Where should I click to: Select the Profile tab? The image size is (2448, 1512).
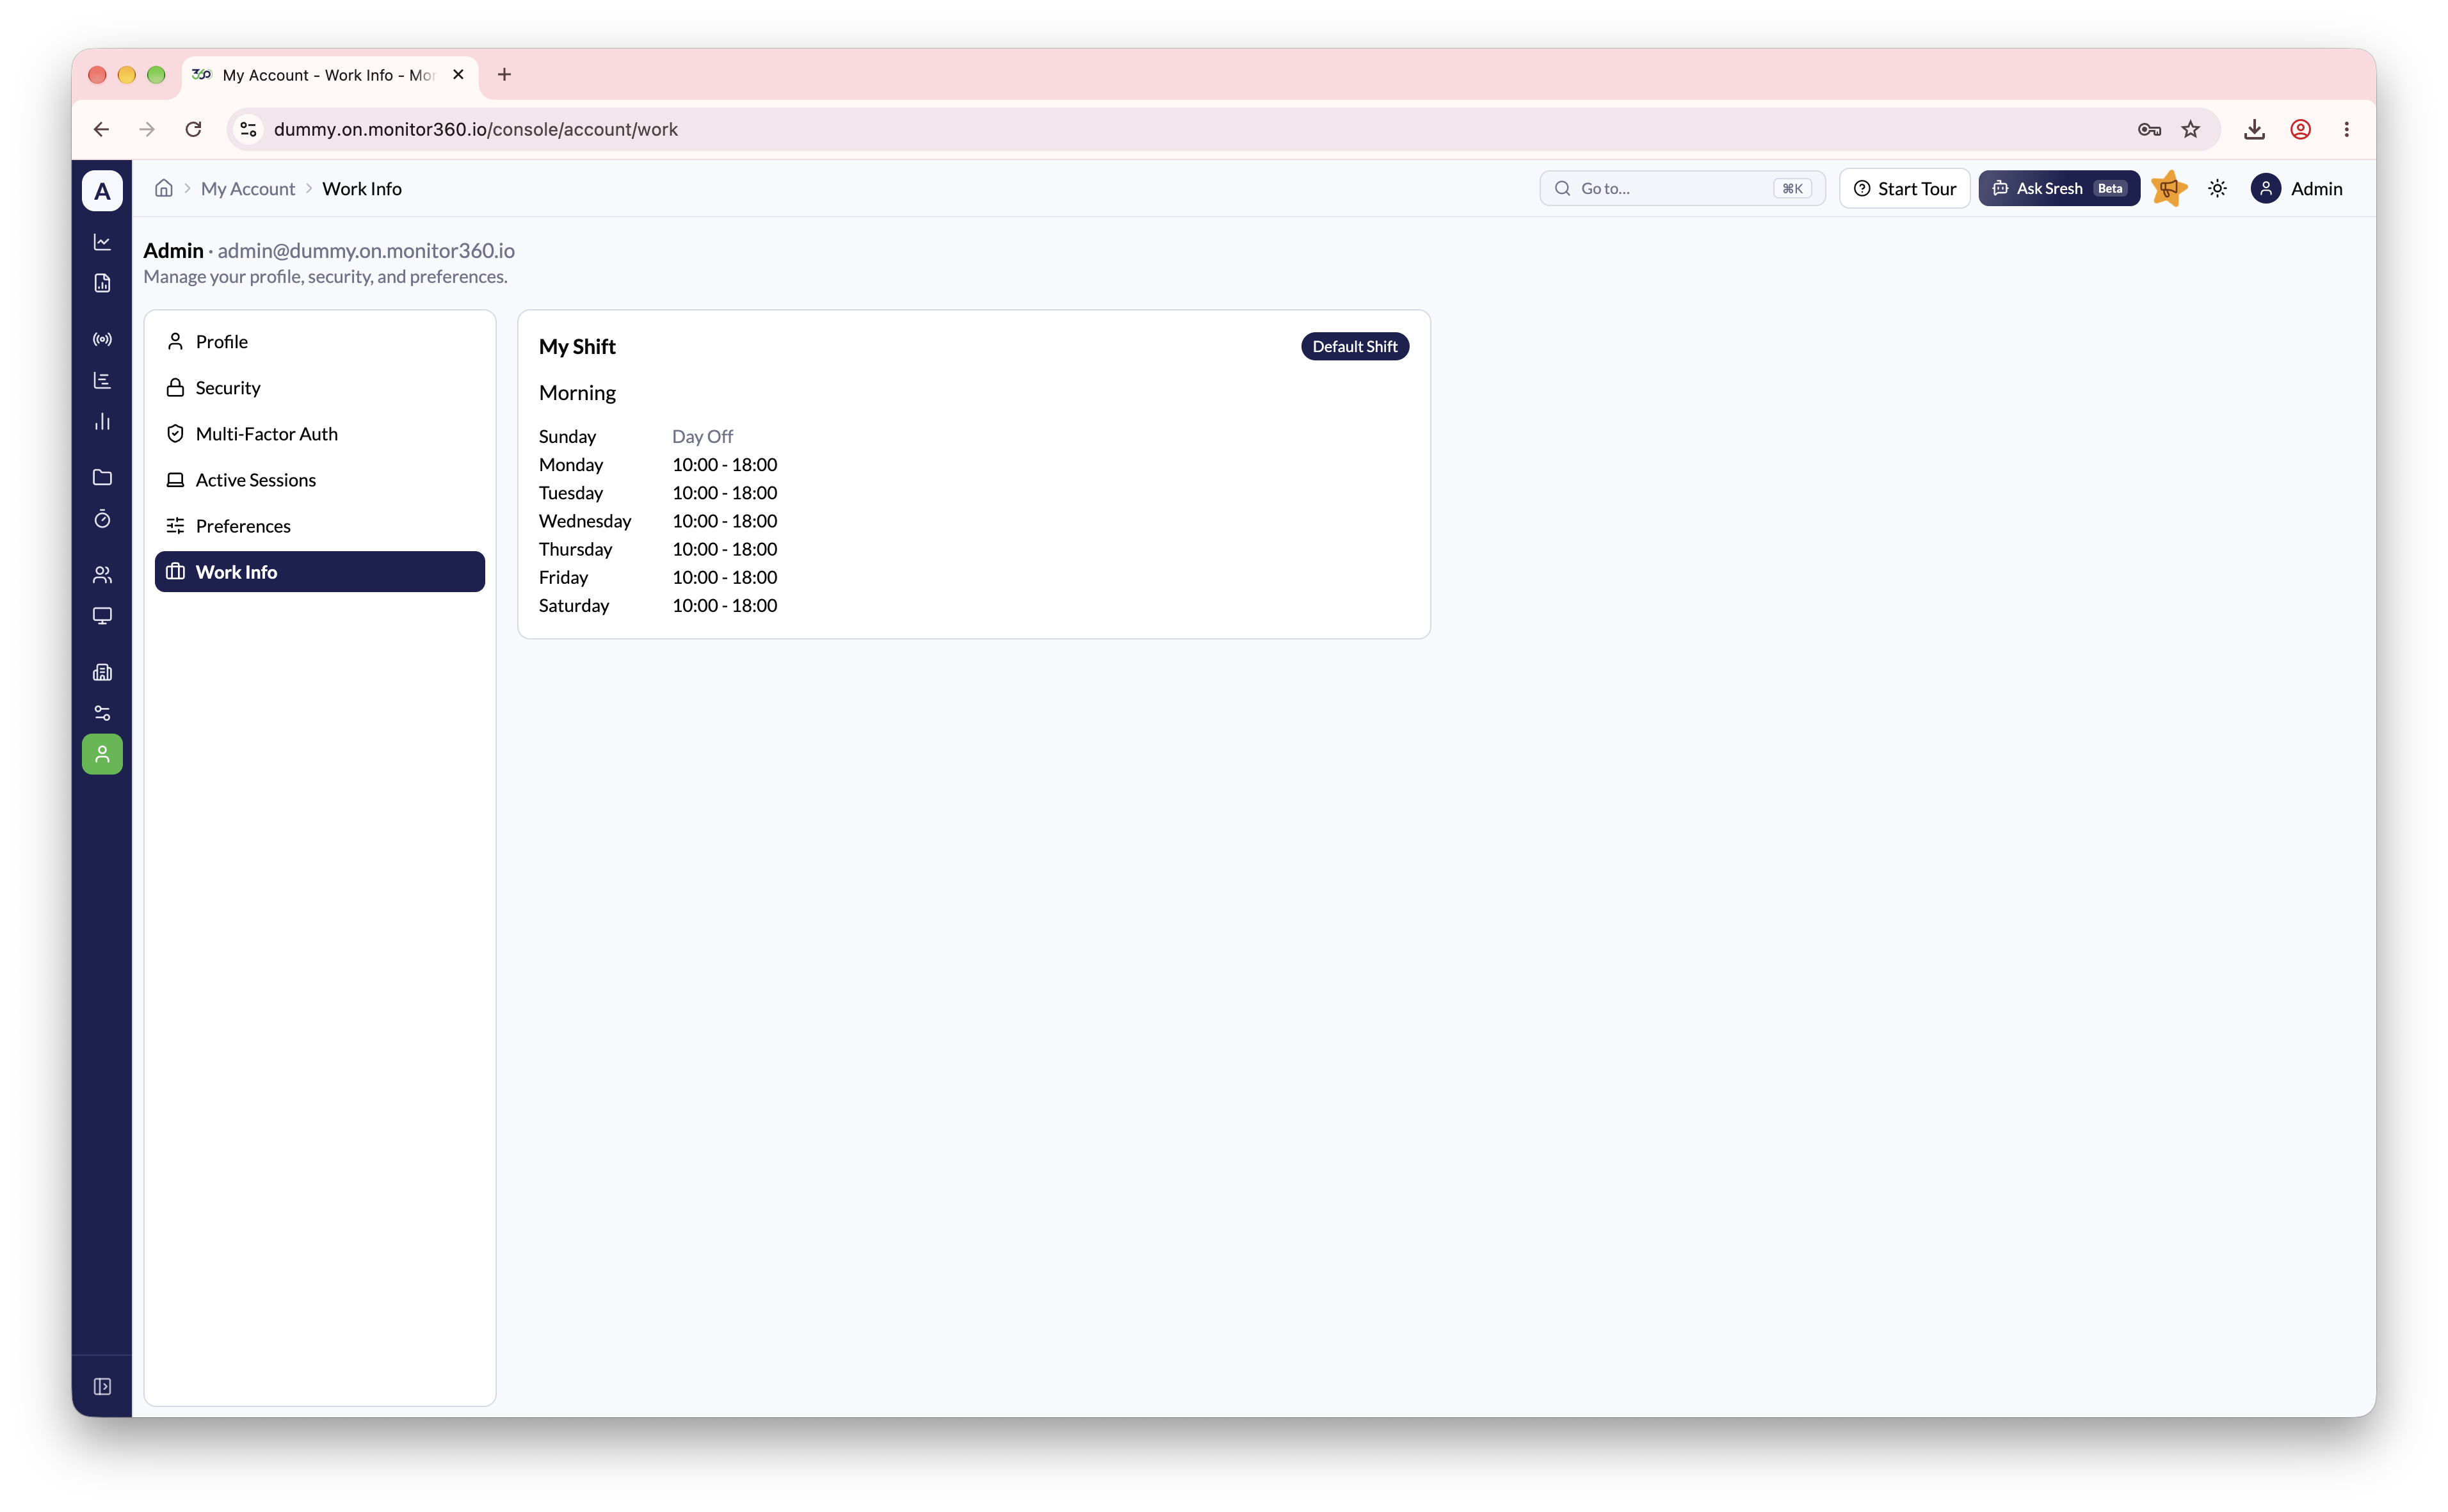[x=320, y=341]
